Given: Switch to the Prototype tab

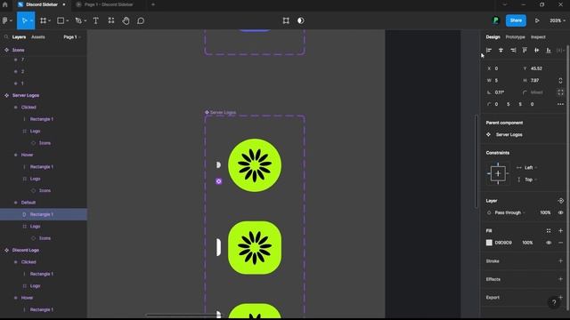Looking at the screenshot, I should [515, 37].
